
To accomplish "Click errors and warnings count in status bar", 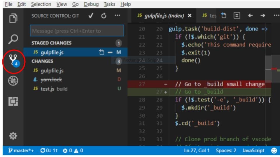I will [x=73, y=151].
